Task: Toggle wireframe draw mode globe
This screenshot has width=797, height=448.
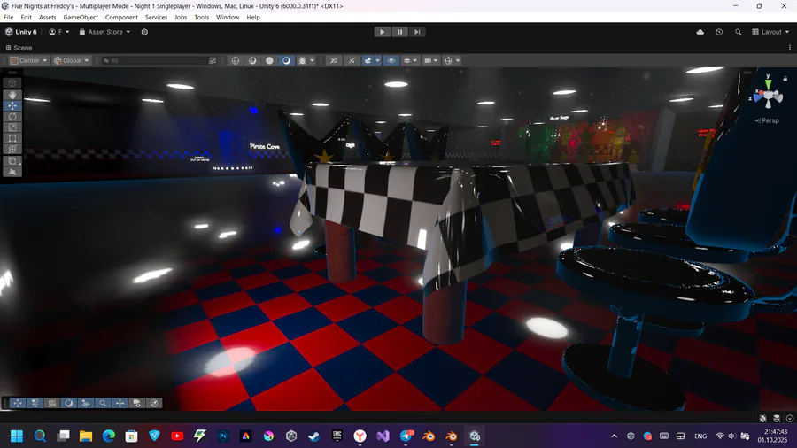Action: 236,60
